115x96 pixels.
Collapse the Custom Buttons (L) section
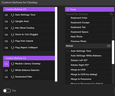click(29, 58)
